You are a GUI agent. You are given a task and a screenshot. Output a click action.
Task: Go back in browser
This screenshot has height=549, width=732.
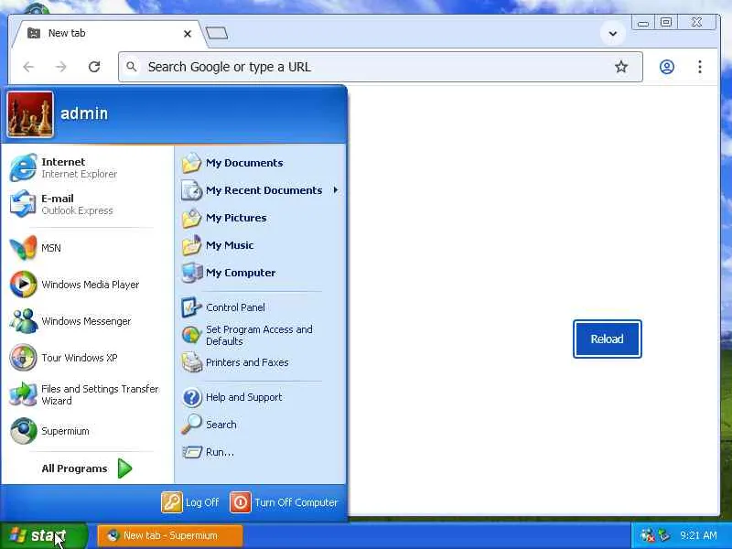(29, 67)
